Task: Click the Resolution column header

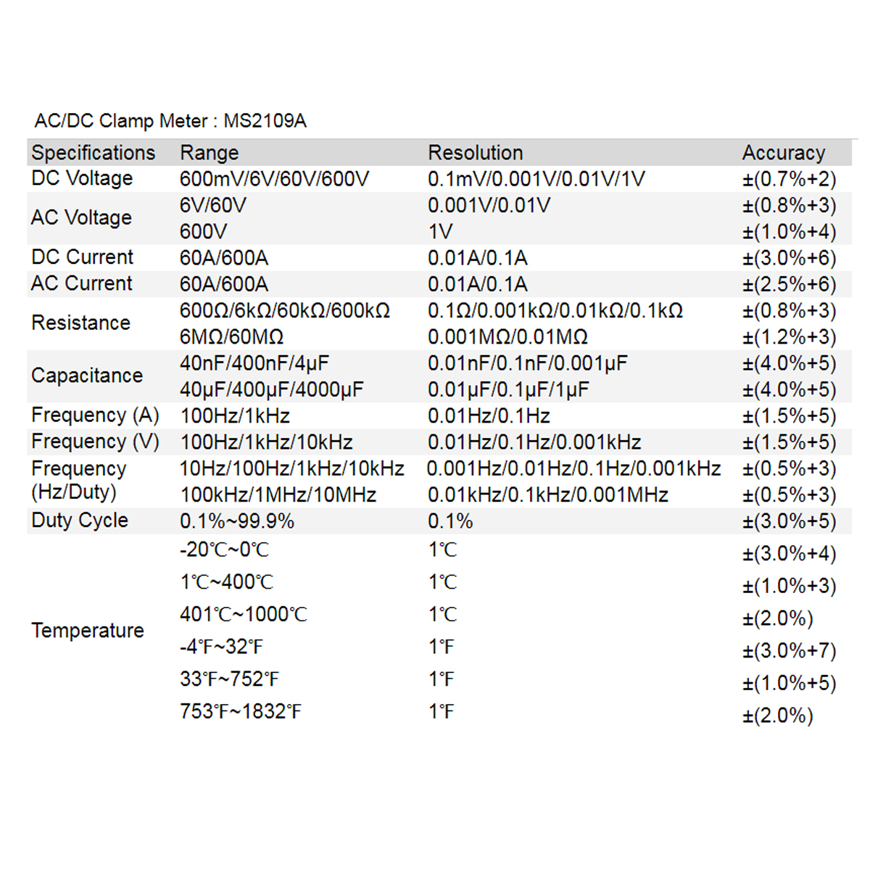Action: [475, 152]
